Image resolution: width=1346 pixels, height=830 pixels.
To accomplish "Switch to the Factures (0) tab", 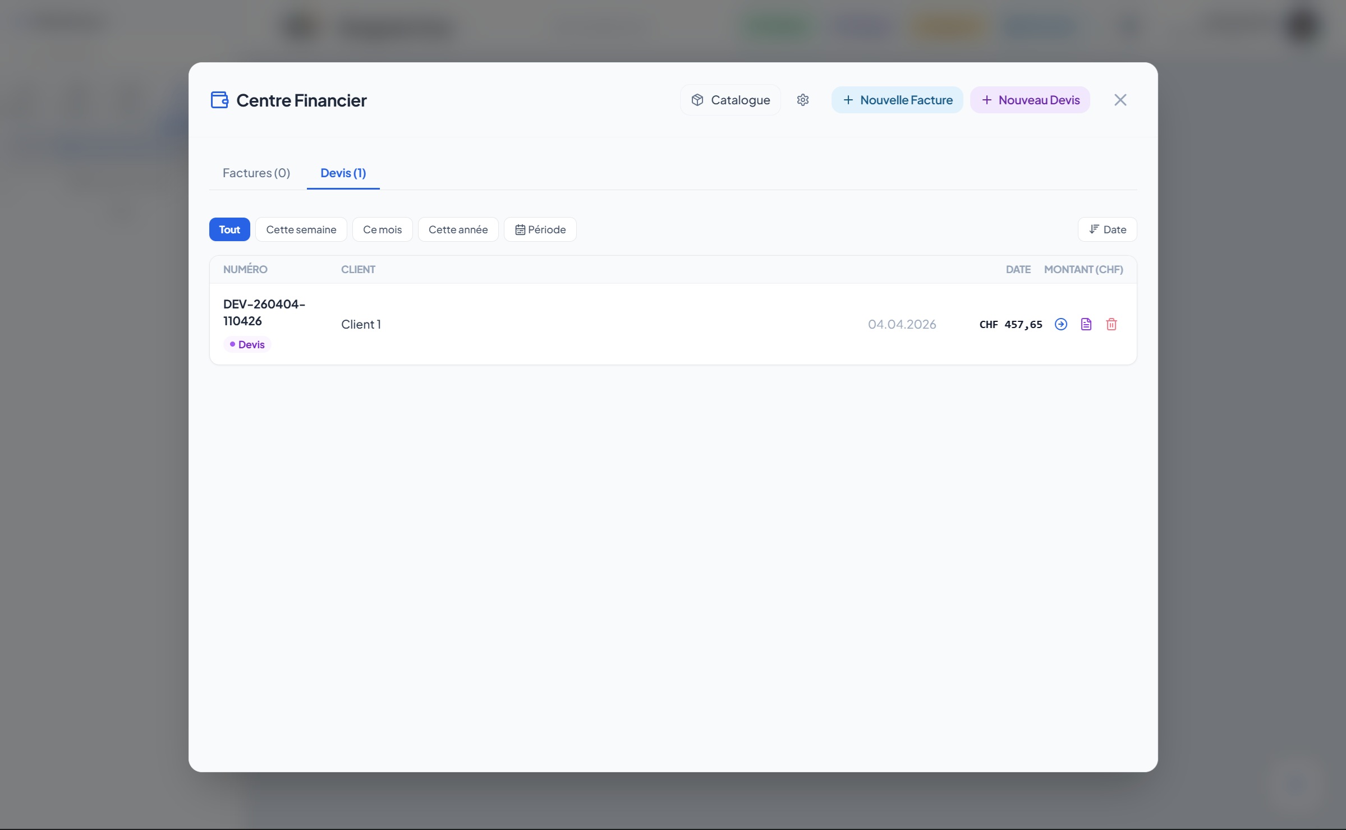I will click(x=256, y=173).
